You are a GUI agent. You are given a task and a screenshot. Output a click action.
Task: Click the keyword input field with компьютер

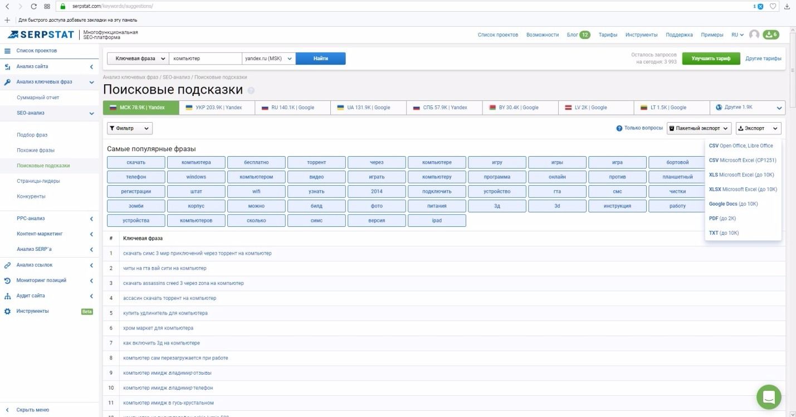(205, 59)
